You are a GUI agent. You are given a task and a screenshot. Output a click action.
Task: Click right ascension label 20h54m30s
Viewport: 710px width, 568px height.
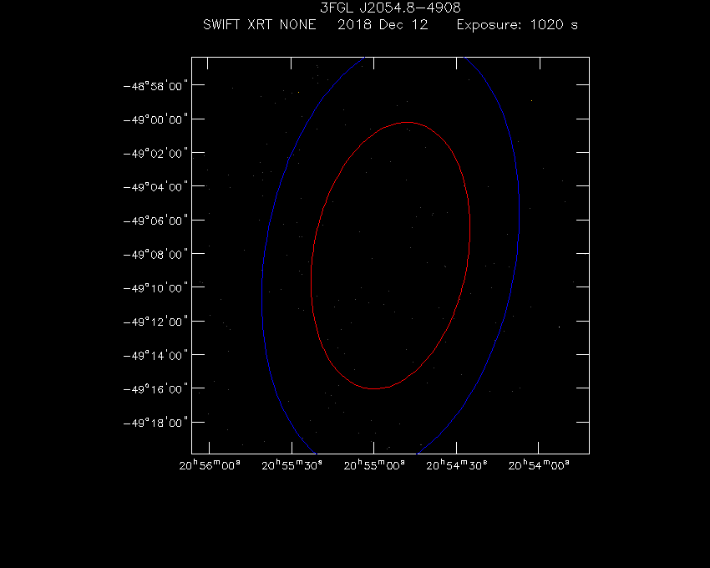pyautogui.click(x=457, y=465)
